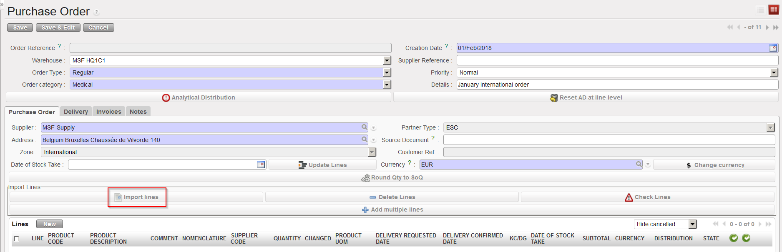Click the Analytical Distribution warning button
Viewport: 782px width, 252px height.
199,97
